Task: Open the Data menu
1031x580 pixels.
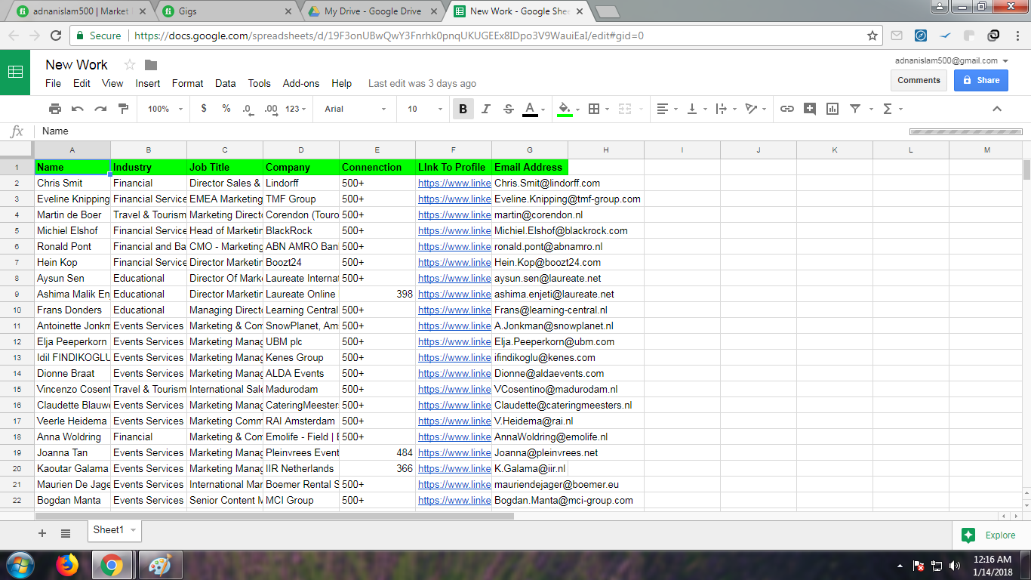Action: (225, 83)
